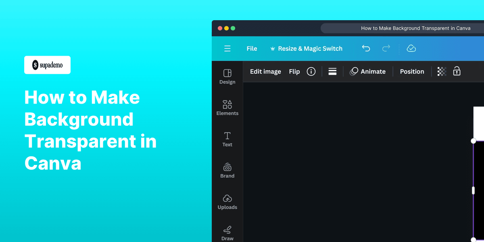Open the Text panel in the sidebar
484x242 pixels.
227,139
